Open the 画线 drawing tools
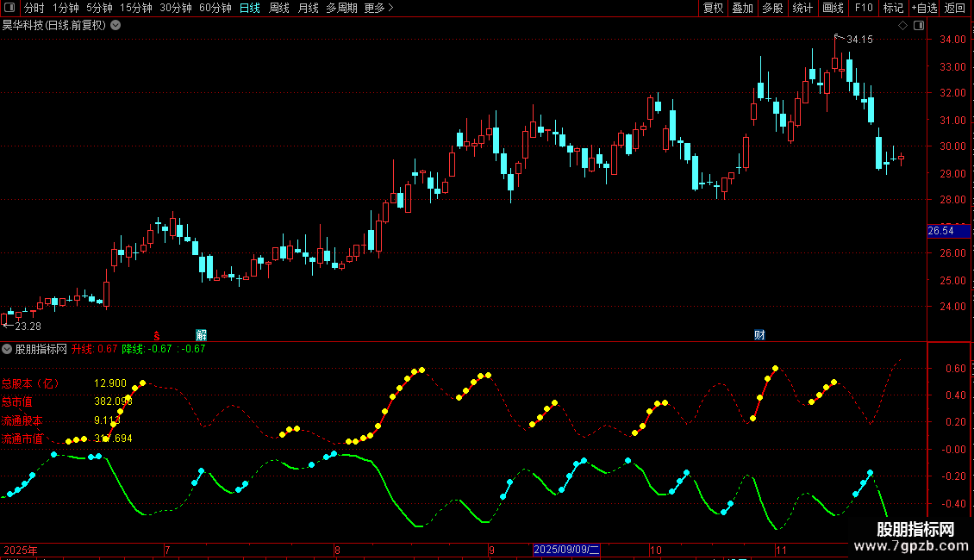 click(x=833, y=8)
